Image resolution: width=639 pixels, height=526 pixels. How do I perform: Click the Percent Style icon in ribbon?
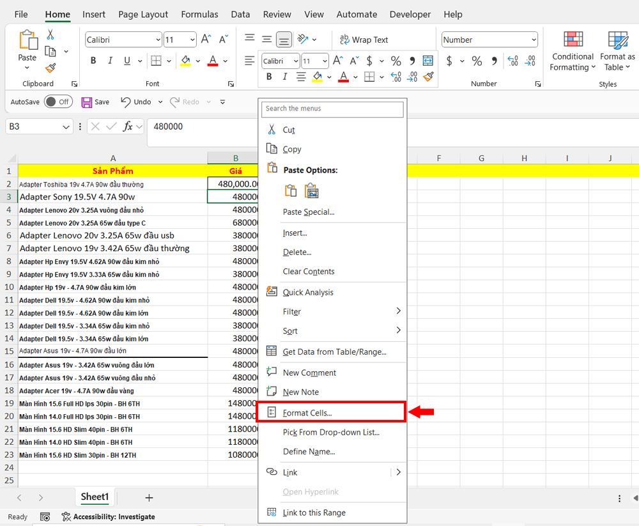pyautogui.click(x=477, y=61)
